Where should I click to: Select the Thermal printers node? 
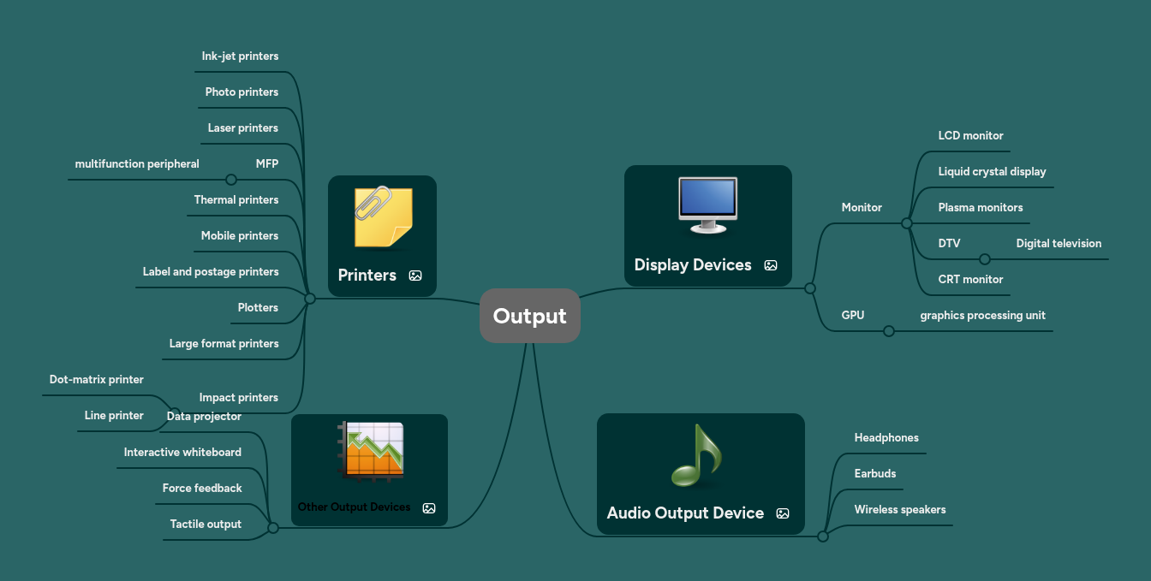[236, 200]
